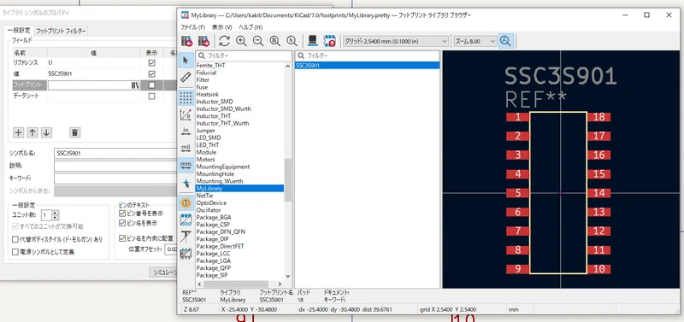Show the next footprint in the browser

tap(203, 41)
